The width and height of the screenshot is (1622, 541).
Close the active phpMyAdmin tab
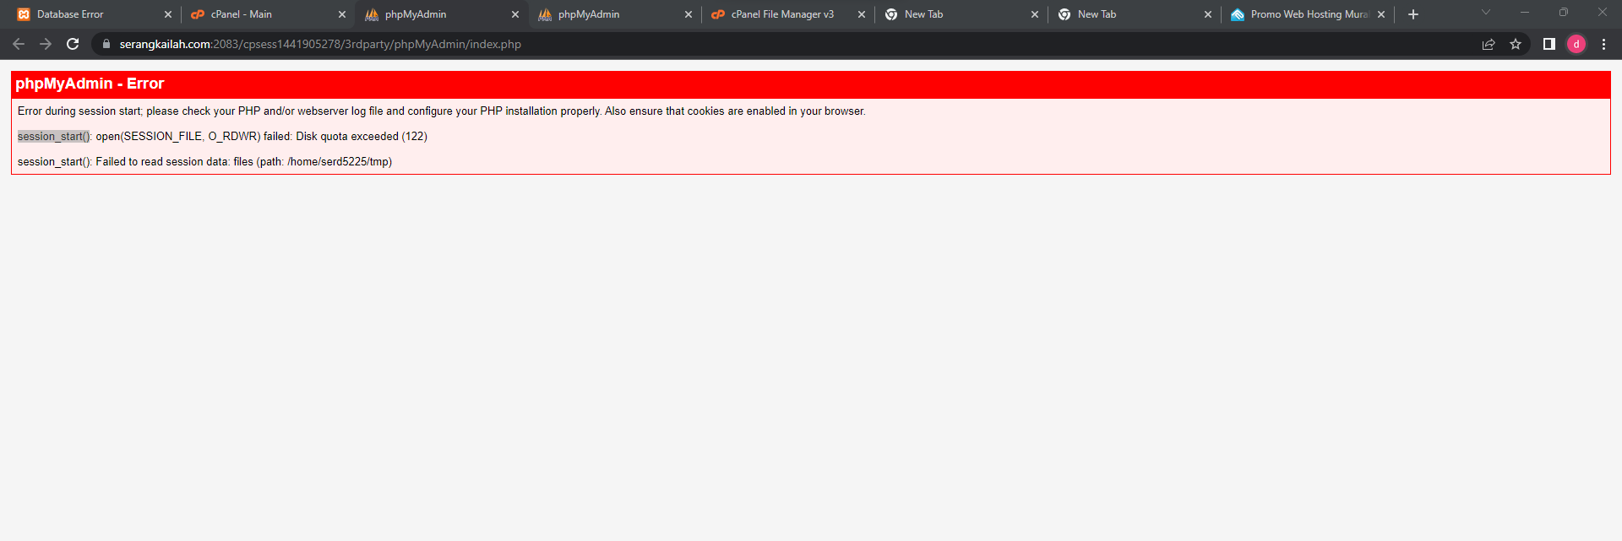click(515, 14)
